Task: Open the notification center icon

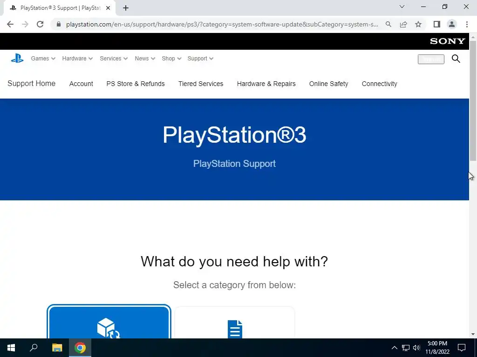Action: coord(462,348)
